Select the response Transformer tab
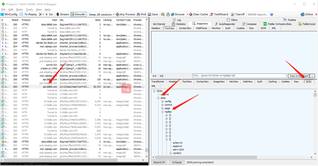318x166 pixels. coord(158,82)
